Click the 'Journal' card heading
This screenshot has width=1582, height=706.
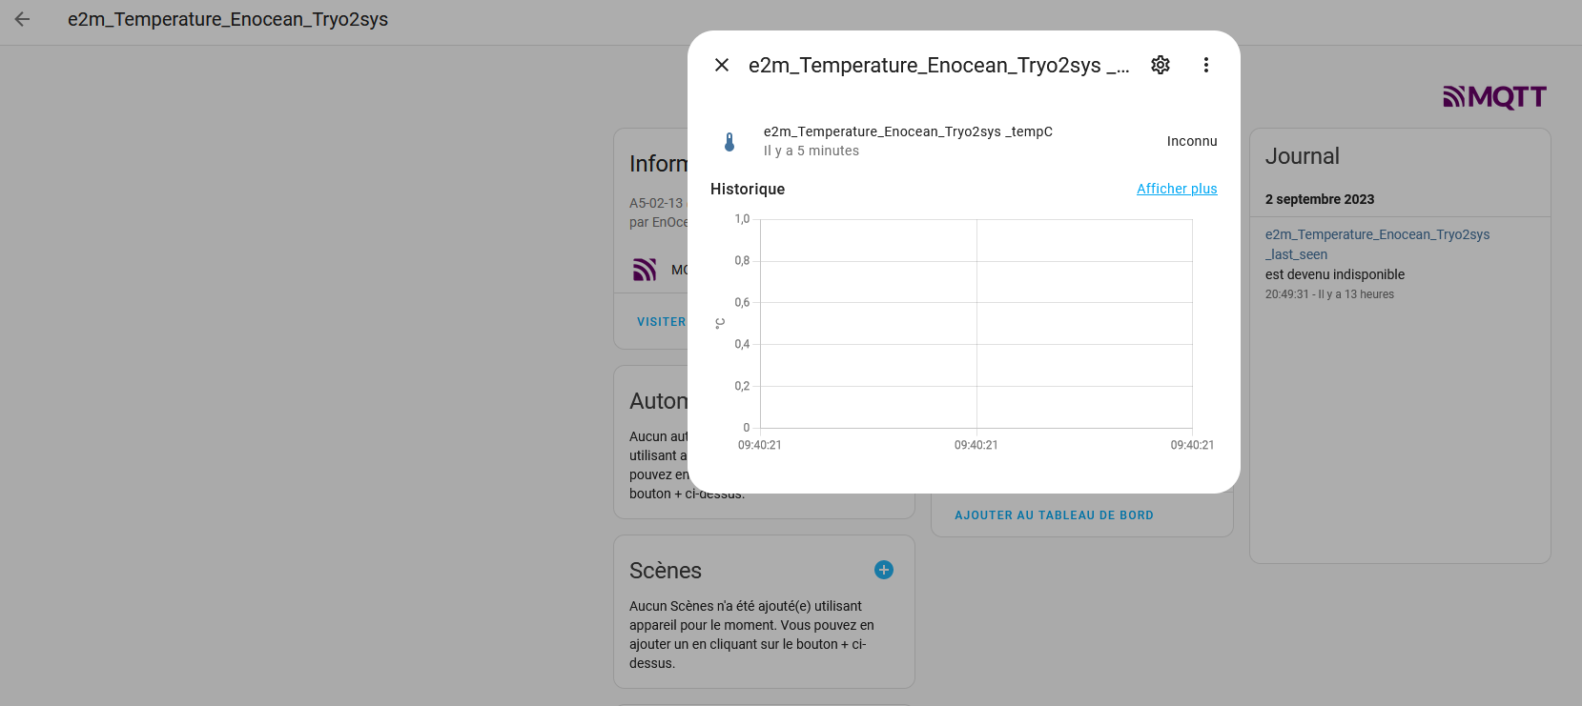coord(1302,156)
